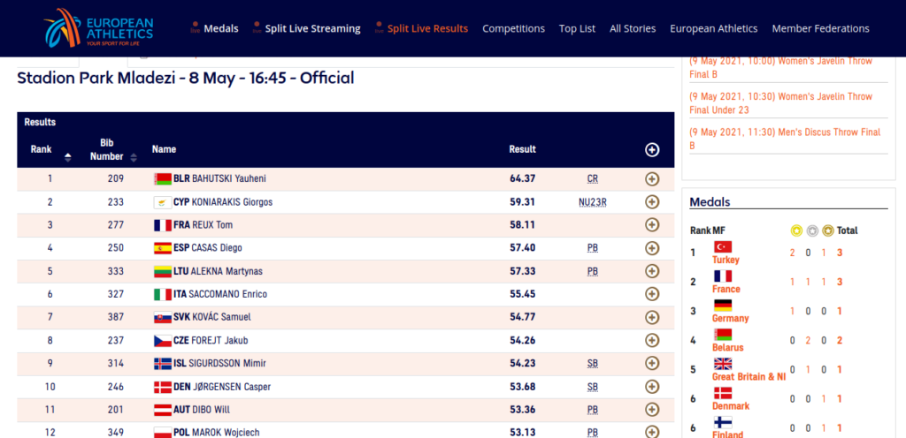Viewport: 906px width, 438px height.
Task: Open Split Live Results menu item
Action: (427, 28)
